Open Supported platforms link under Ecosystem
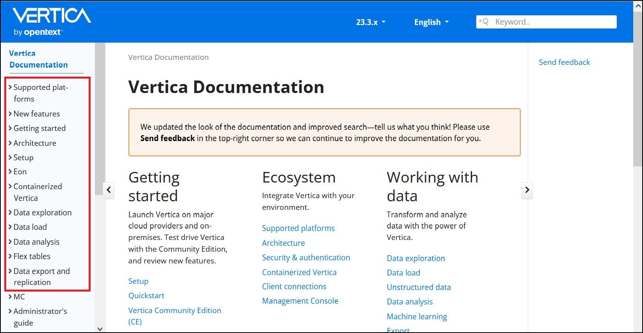This screenshot has width=643, height=333. [x=298, y=228]
